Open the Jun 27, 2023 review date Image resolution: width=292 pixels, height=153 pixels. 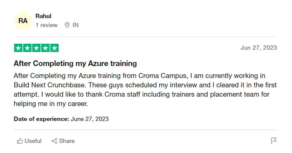259,48
